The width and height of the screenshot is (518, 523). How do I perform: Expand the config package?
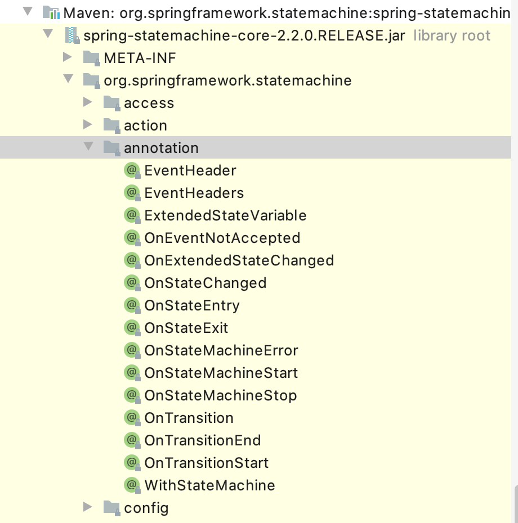88,507
